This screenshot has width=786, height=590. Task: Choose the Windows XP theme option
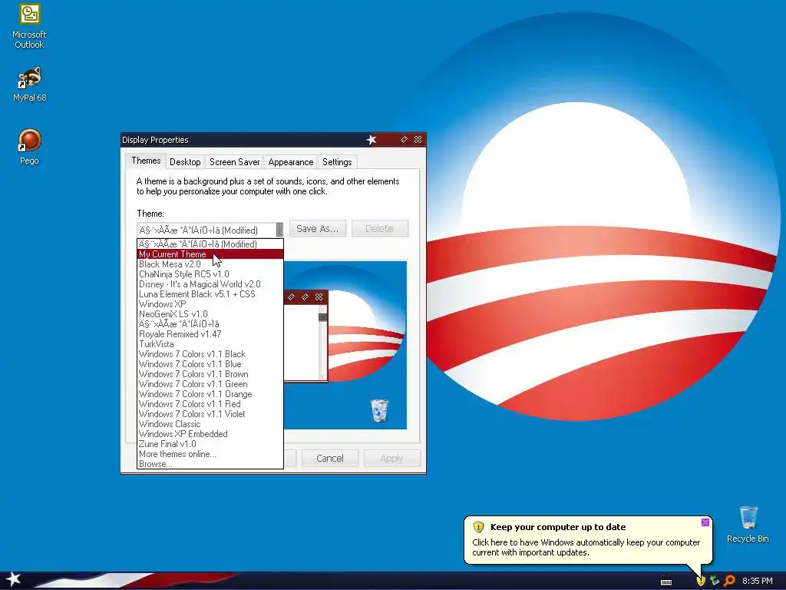[210, 304]
